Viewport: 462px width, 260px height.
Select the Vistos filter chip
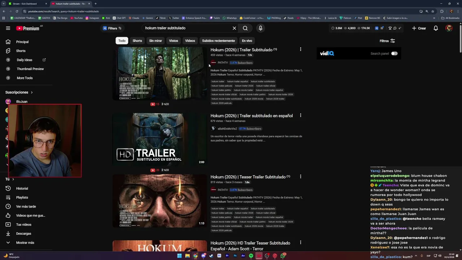(174, 41)
